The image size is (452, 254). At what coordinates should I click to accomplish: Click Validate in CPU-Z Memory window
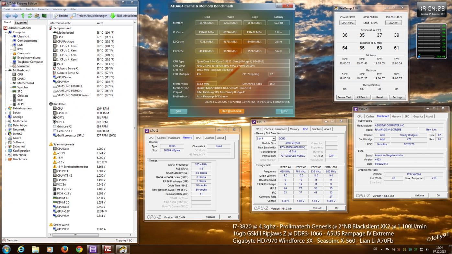point(210,217)
